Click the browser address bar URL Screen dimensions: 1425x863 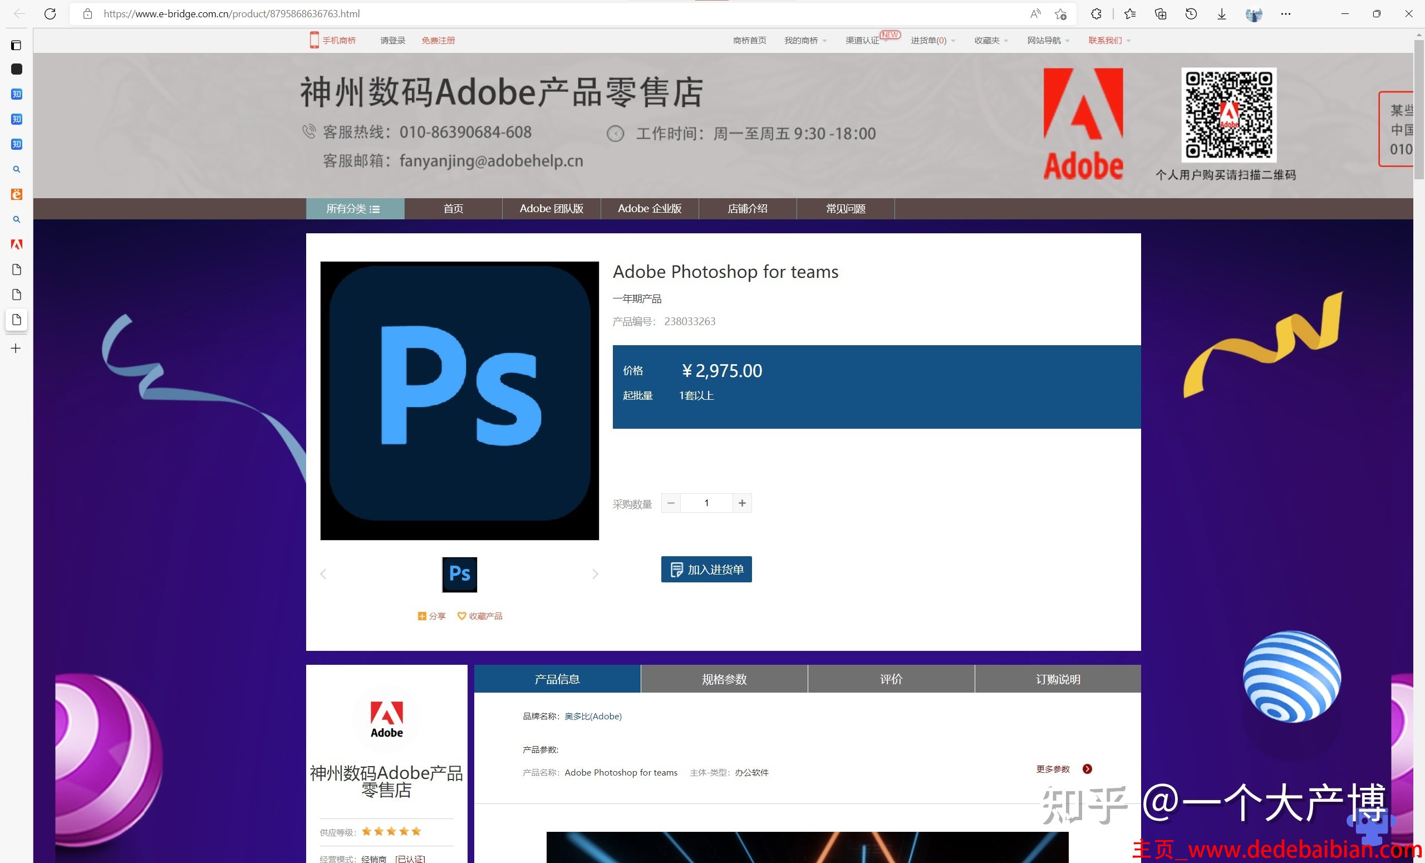[x=232, y=14]
